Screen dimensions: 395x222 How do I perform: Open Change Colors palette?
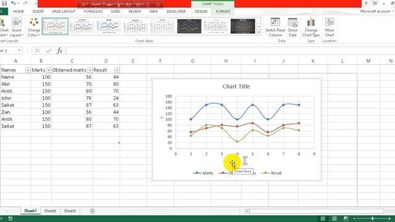pos(34,28)
